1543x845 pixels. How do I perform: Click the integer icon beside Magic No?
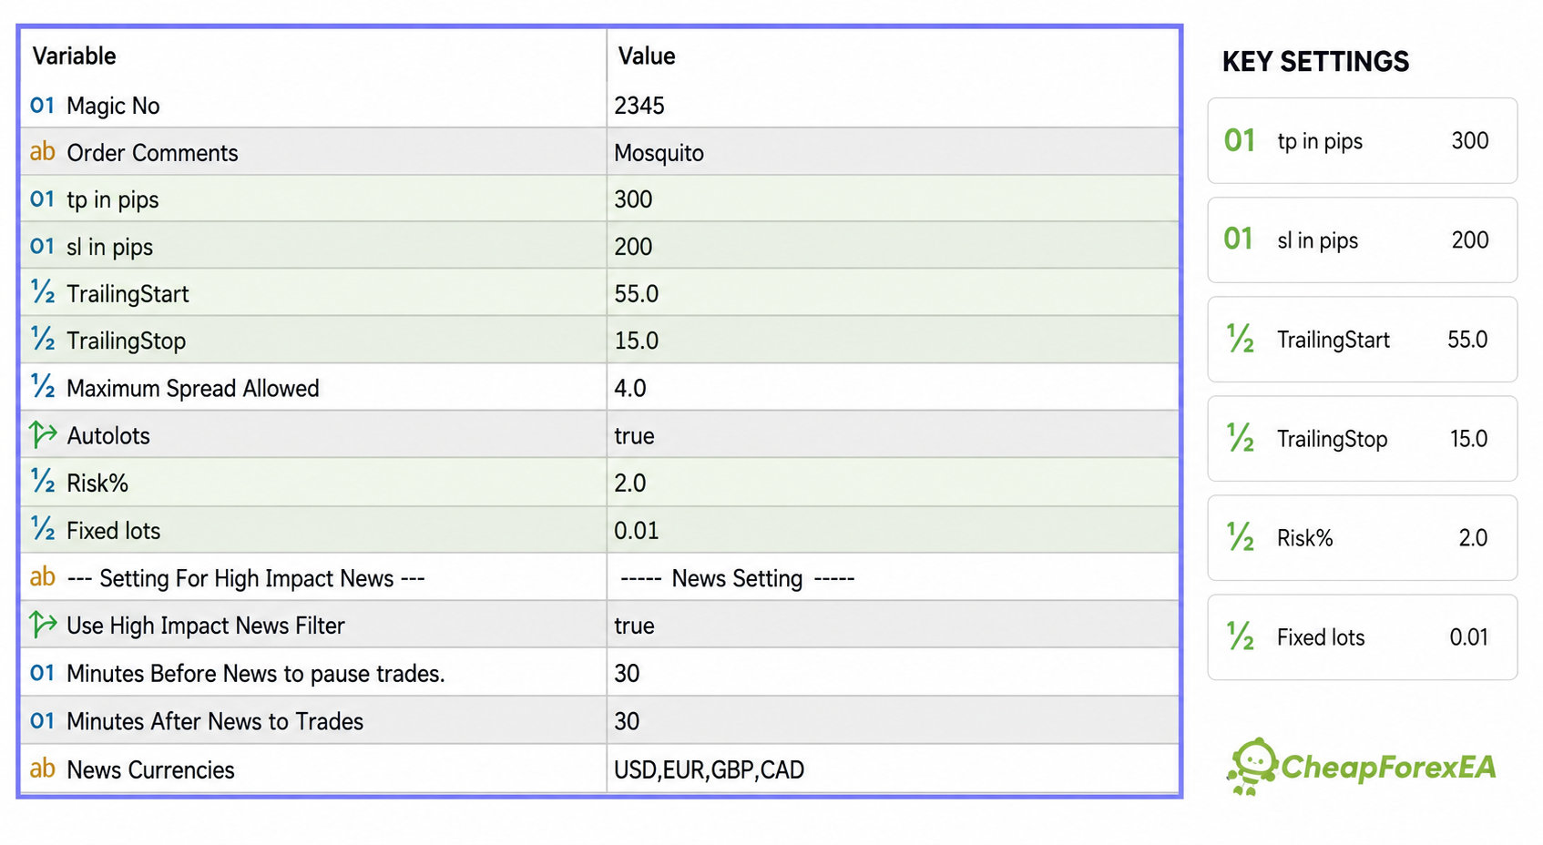tap(42, 106)
